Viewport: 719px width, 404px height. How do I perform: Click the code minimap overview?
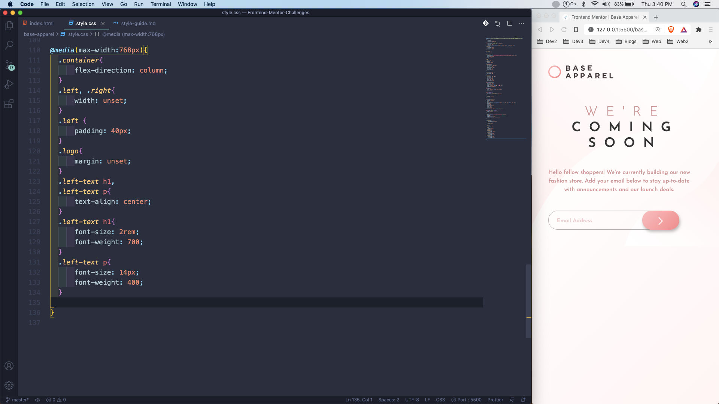(x=506, y=88)
